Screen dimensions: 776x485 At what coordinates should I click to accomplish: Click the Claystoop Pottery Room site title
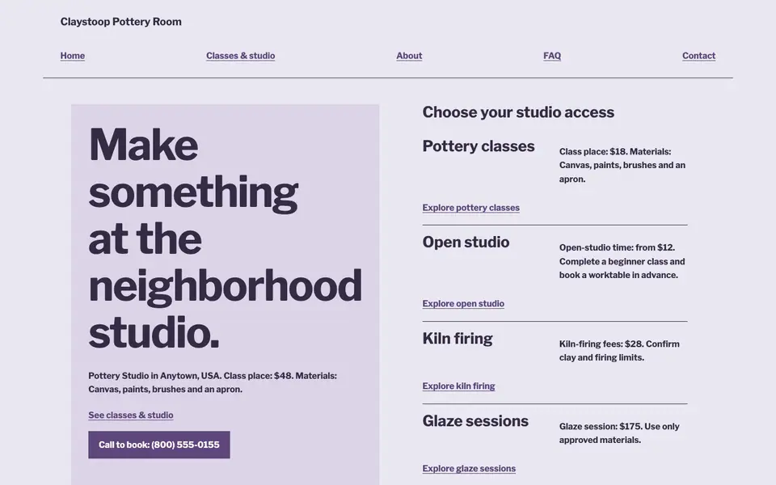pos(120,22)
